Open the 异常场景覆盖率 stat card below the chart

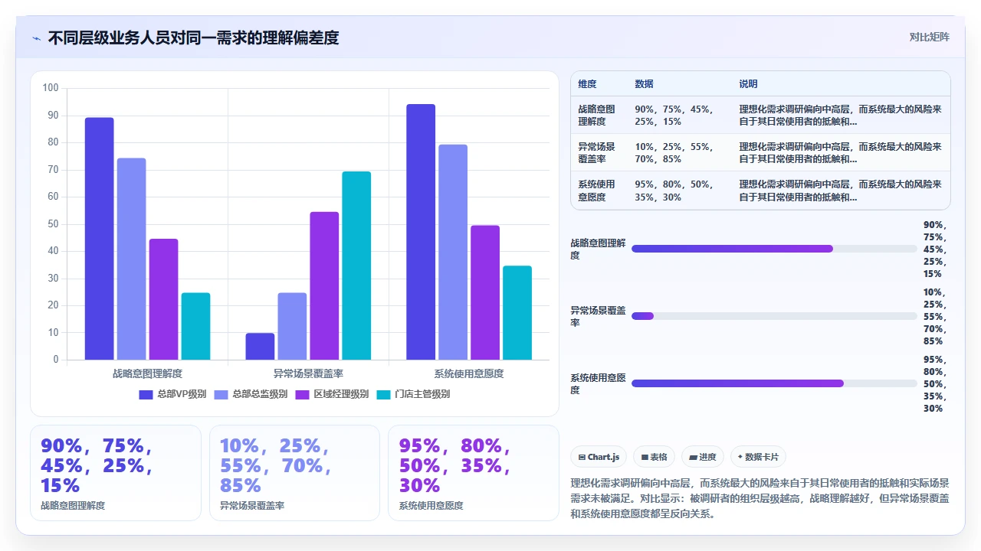point(295,473)
